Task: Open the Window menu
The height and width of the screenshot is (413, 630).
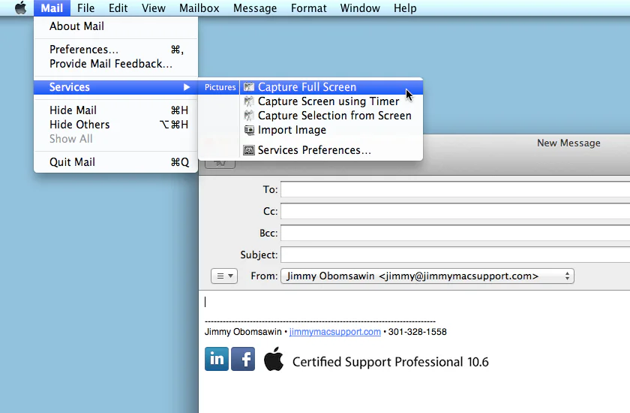Action: point(360,8)
